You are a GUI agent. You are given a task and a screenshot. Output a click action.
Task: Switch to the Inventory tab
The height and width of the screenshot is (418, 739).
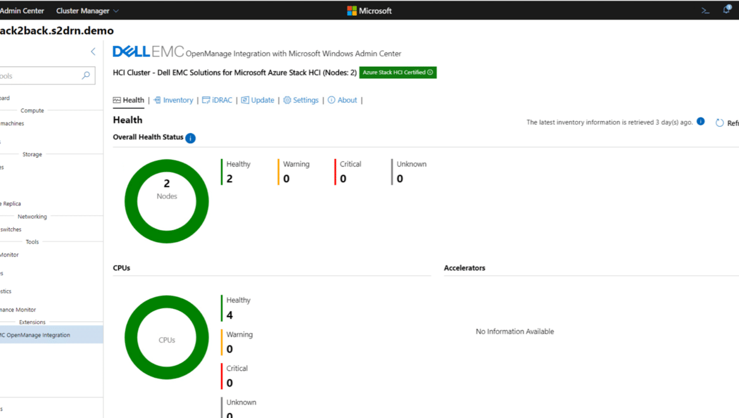174,100
